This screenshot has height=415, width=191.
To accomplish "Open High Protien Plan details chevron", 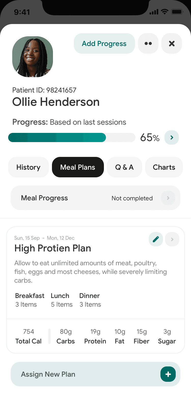I will pos(172,239).
